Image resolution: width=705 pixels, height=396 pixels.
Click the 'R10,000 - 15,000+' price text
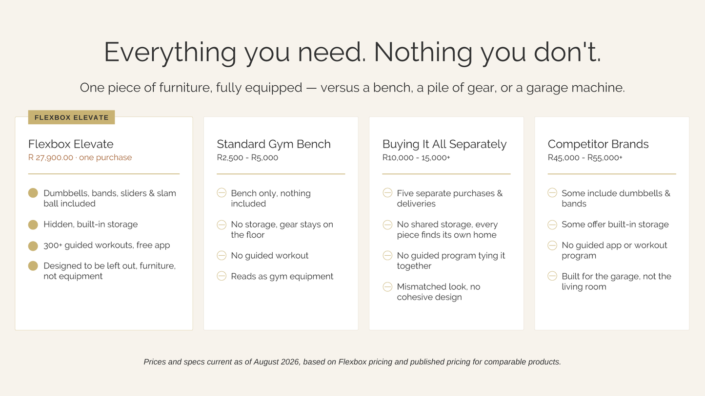[416, 158]
